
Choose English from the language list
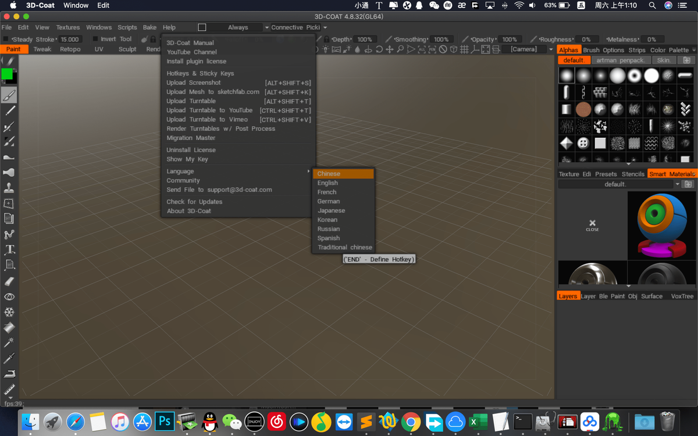click(327, 183)
